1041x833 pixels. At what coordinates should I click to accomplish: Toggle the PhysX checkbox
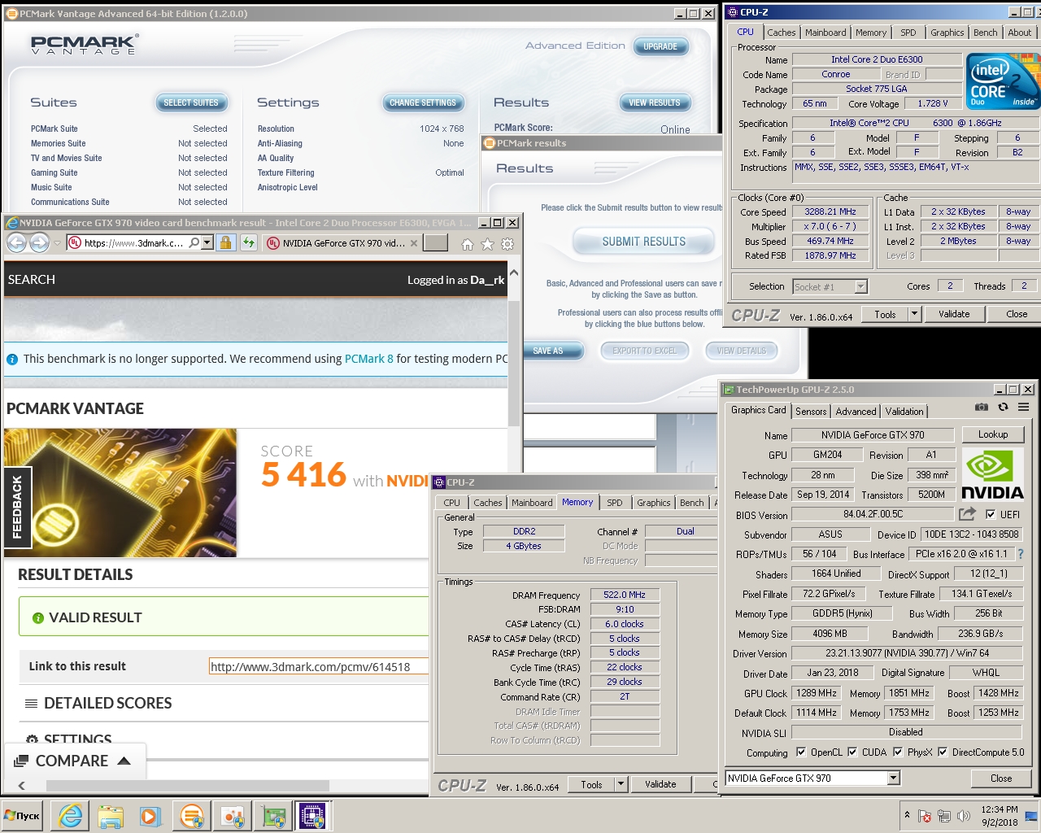point(898,752)
